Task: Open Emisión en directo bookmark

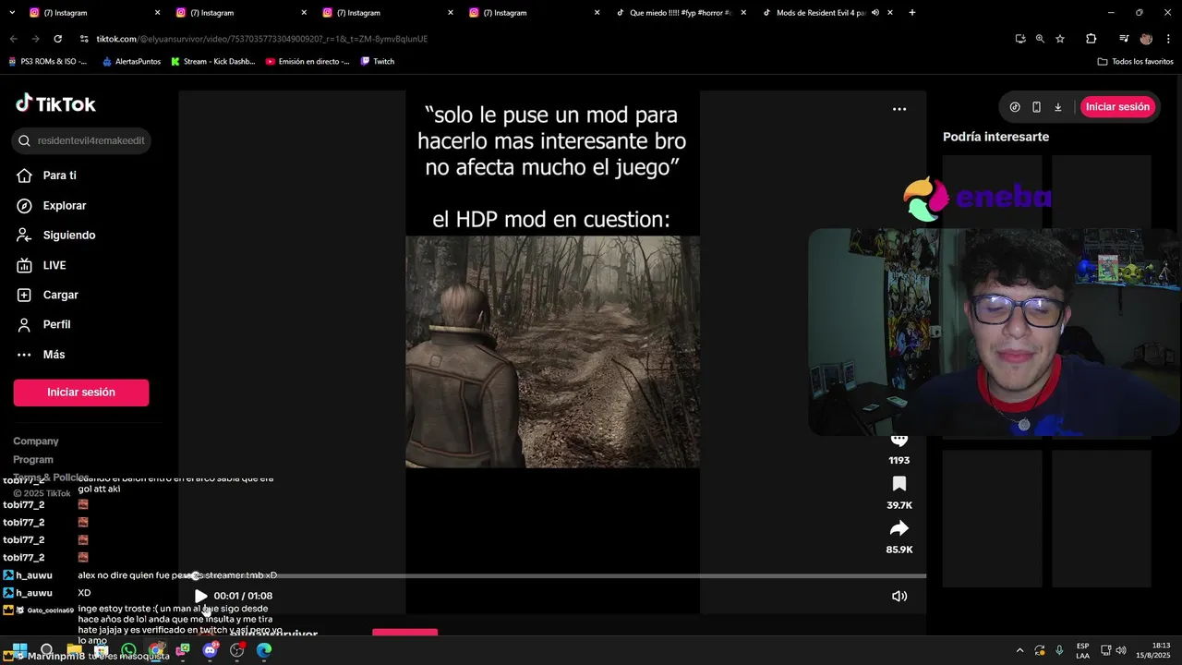Action: [308, 62]
